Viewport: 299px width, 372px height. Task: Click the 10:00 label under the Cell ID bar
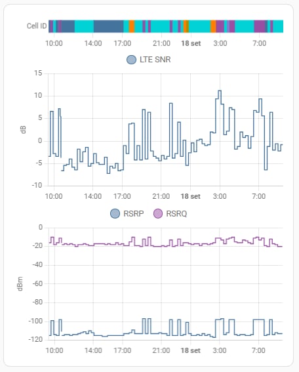click(54, 43)
